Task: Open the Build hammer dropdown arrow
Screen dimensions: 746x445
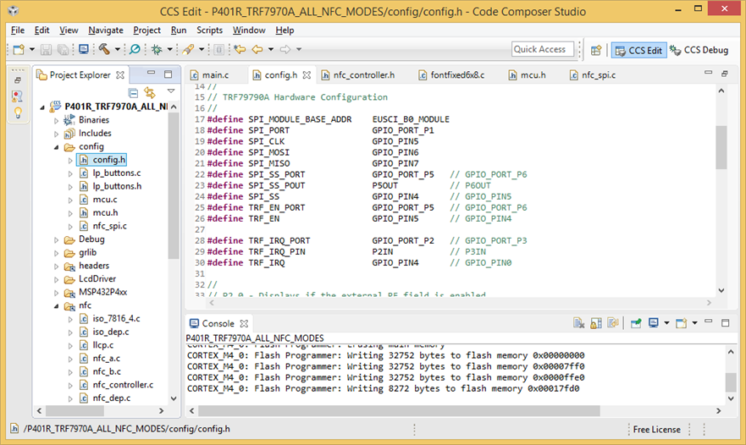Action: coord(118,50)
